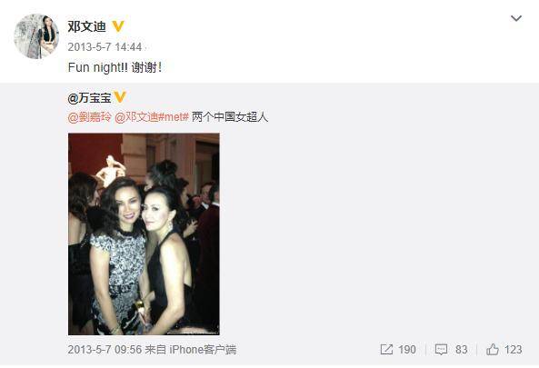Click the comment bubble icon
Image resolution: width=539 pixels, height=368 pixels.
tap(441, 350)
